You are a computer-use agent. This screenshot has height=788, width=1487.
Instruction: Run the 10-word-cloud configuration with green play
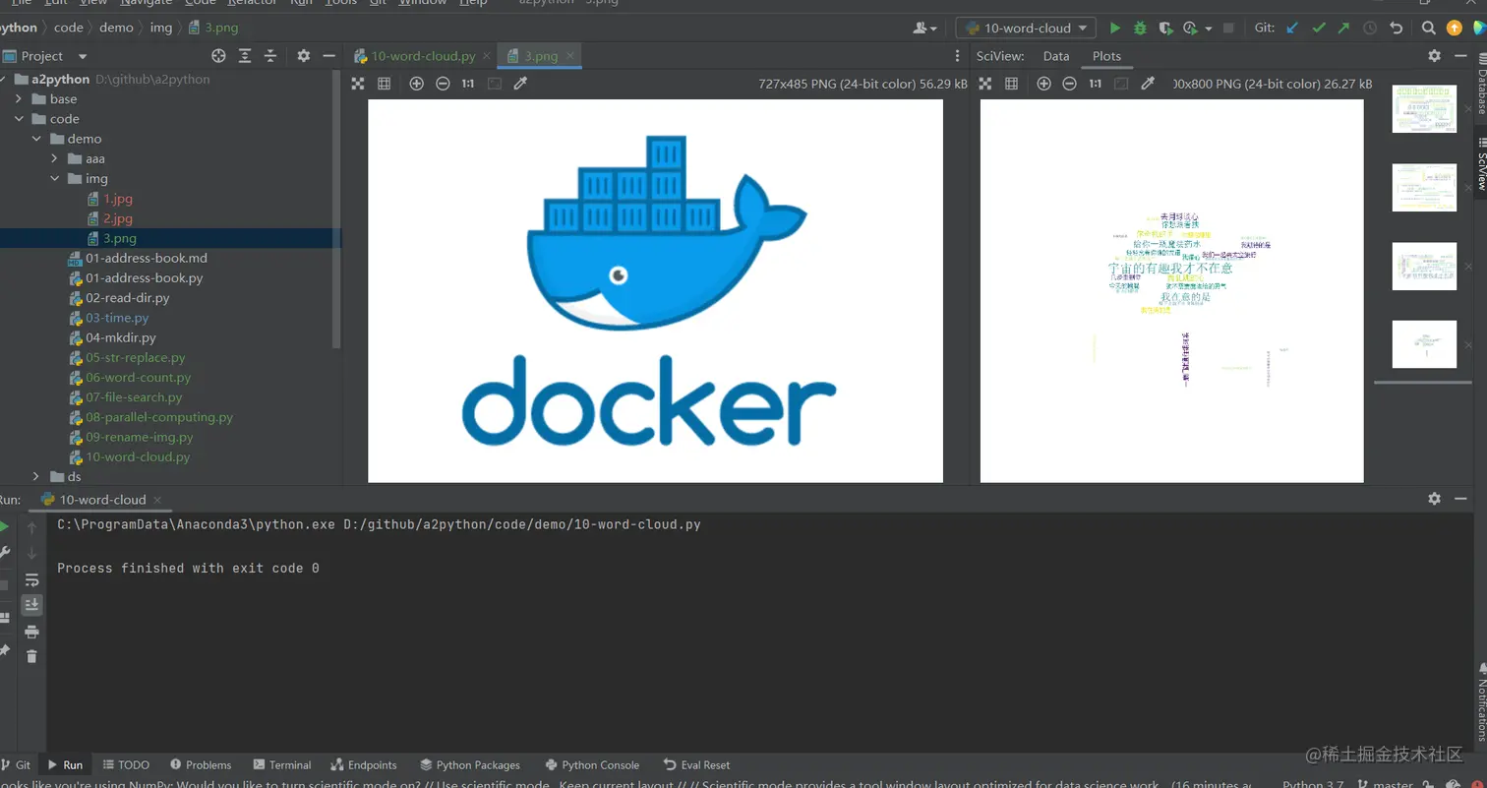(1115, 29)
